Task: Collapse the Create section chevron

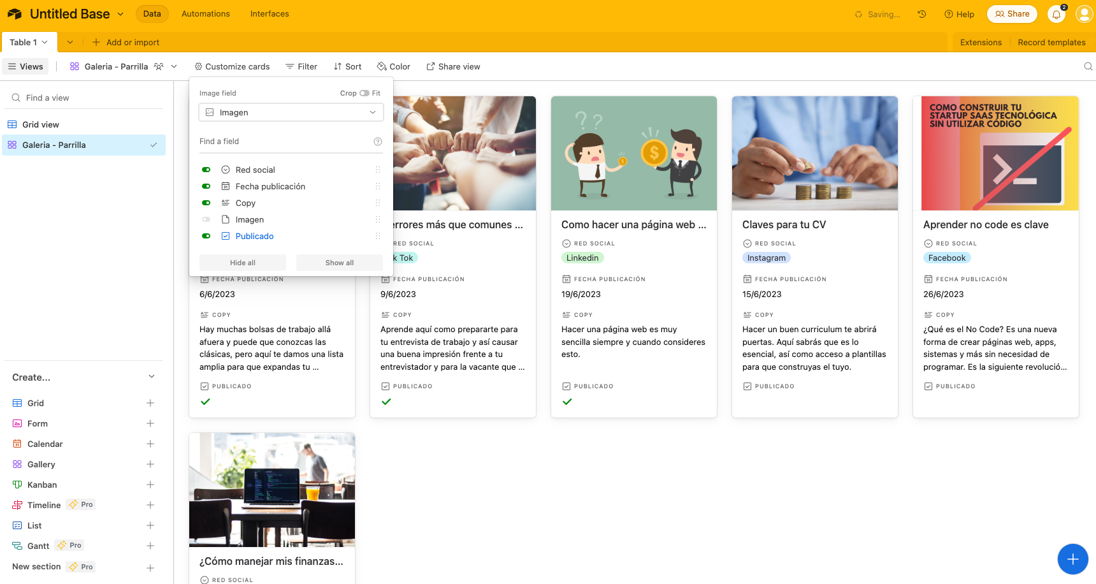Action: pyautogui.click(x=152, y=377)
